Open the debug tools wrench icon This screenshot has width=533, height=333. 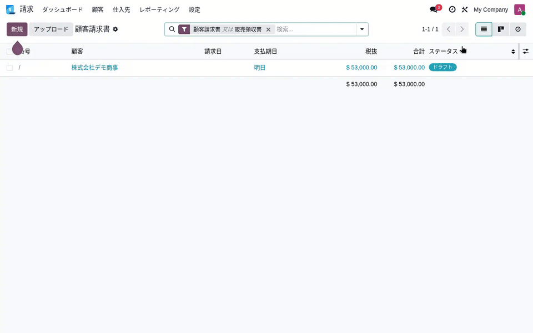coord(465,9)
